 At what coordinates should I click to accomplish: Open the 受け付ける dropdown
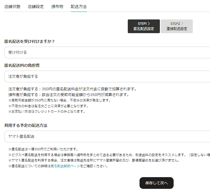[107, 52]
